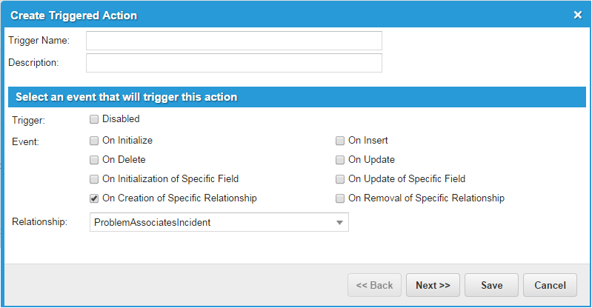
Task: Enable On Initialization of Specific Field
Action: coord(94,179)
